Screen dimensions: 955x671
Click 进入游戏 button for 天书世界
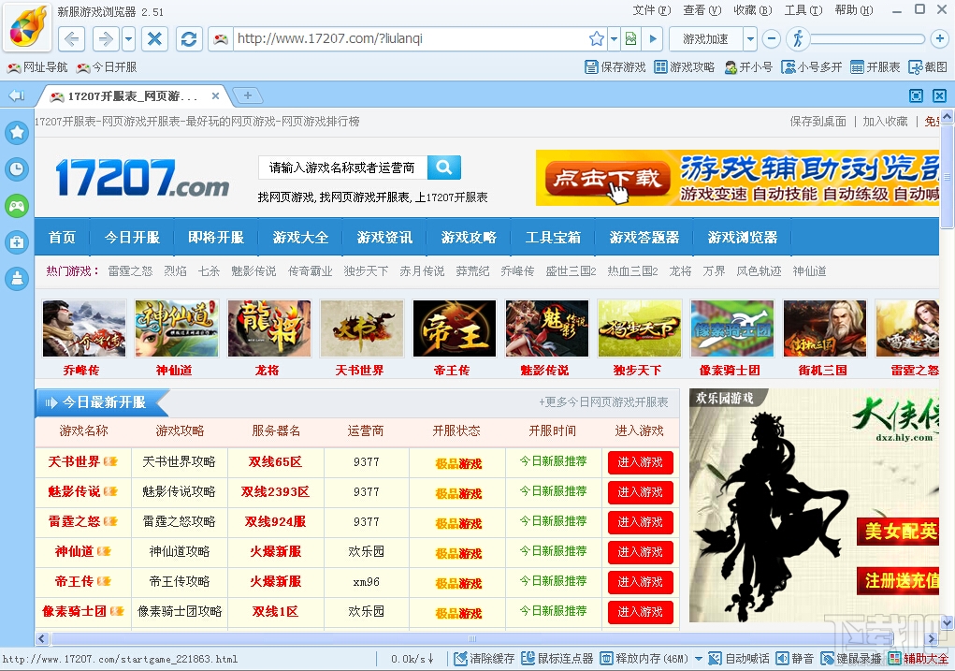pyautogui.click(x=640, y=462)
